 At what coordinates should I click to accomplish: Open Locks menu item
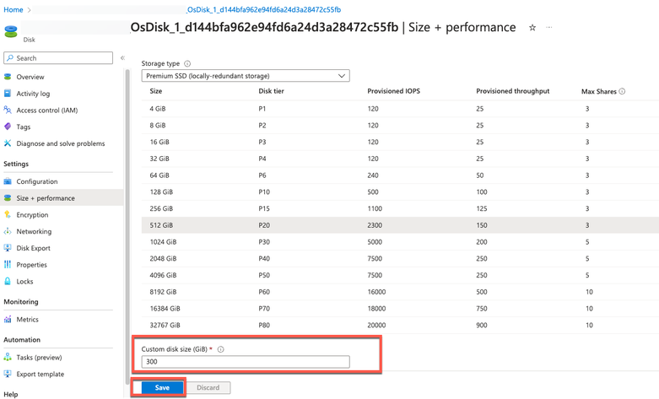tap(24, 282)
